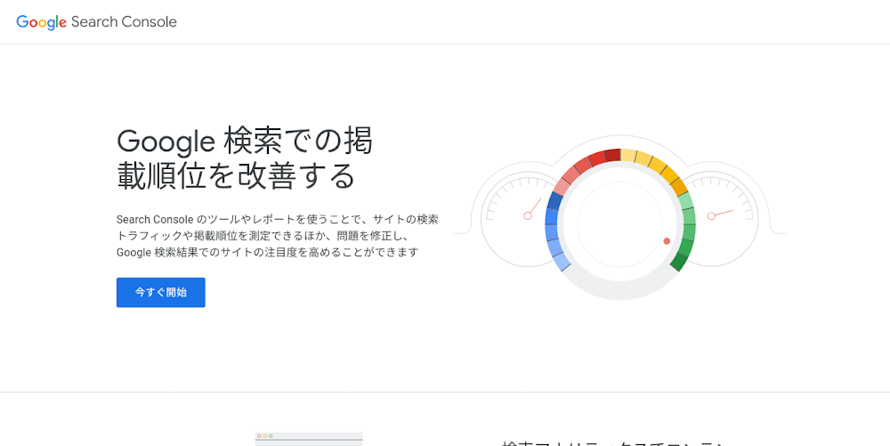
Task: Click the dark red segment of the gauge
Action: click(611, 156)
